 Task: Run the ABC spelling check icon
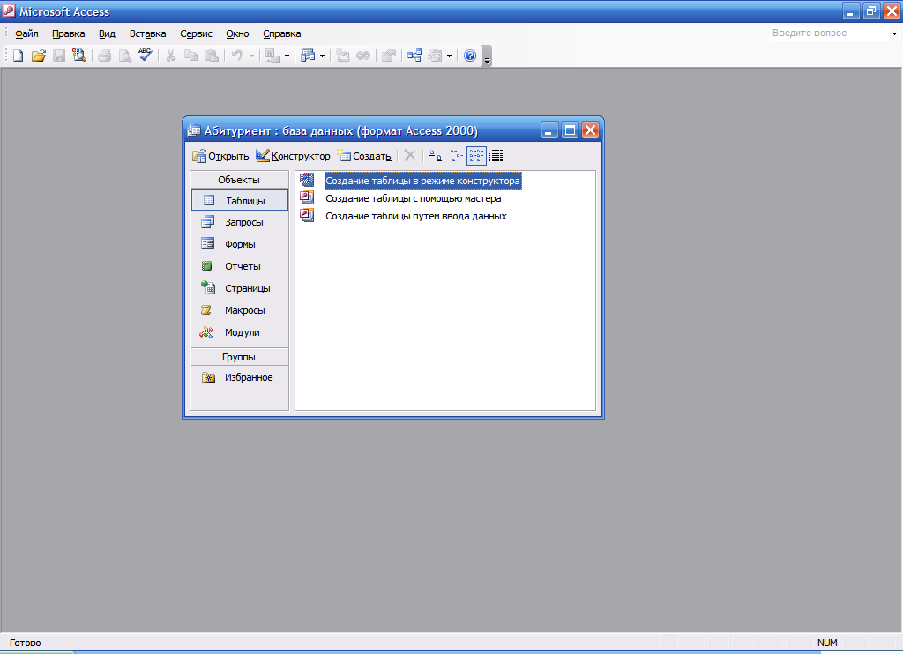pyautogui.click(x=145, y=56)
